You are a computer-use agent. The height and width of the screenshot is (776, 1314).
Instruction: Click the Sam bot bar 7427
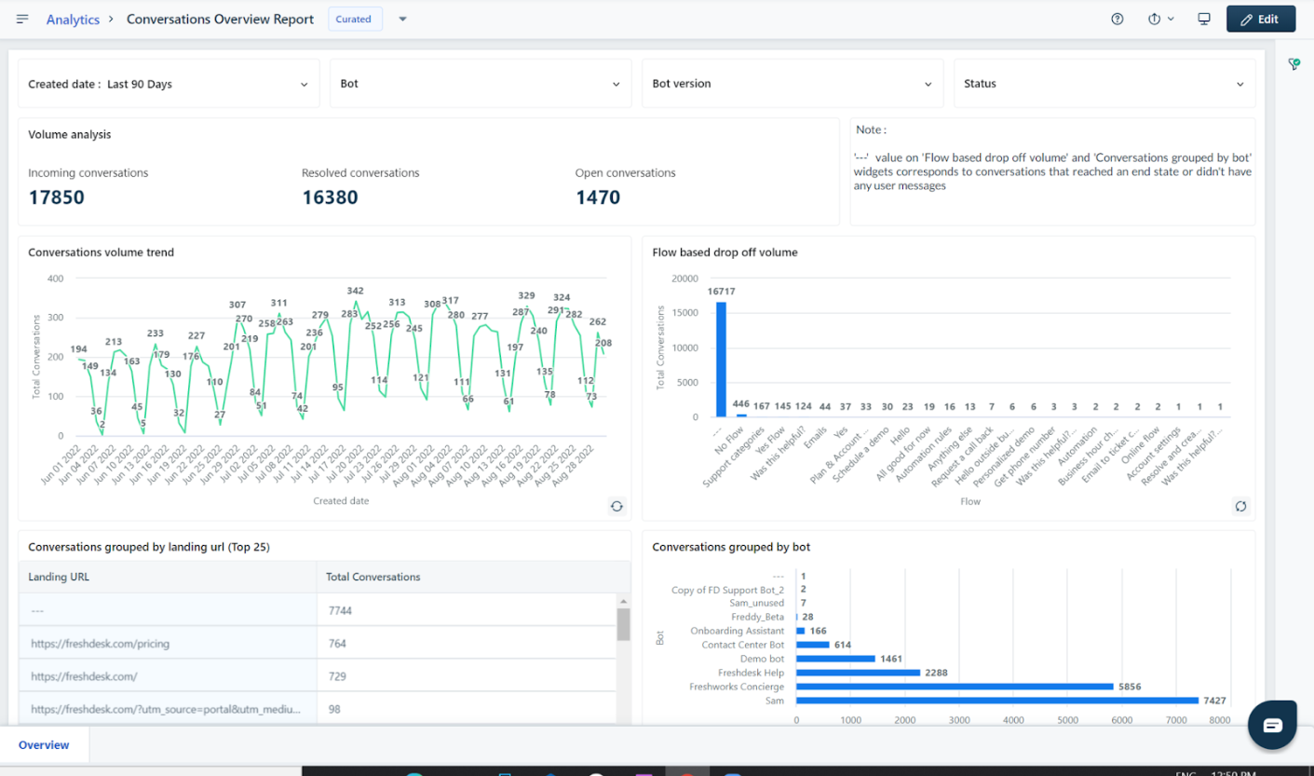point(997,700)
